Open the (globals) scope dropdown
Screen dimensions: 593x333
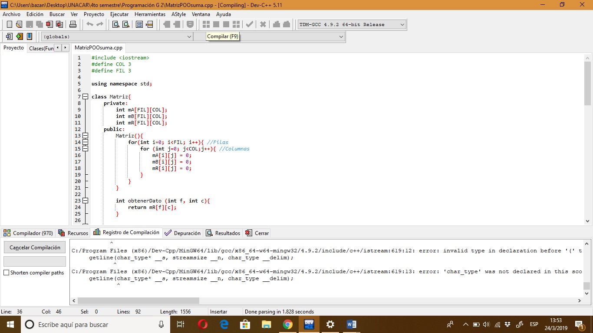tap(117, 37)
